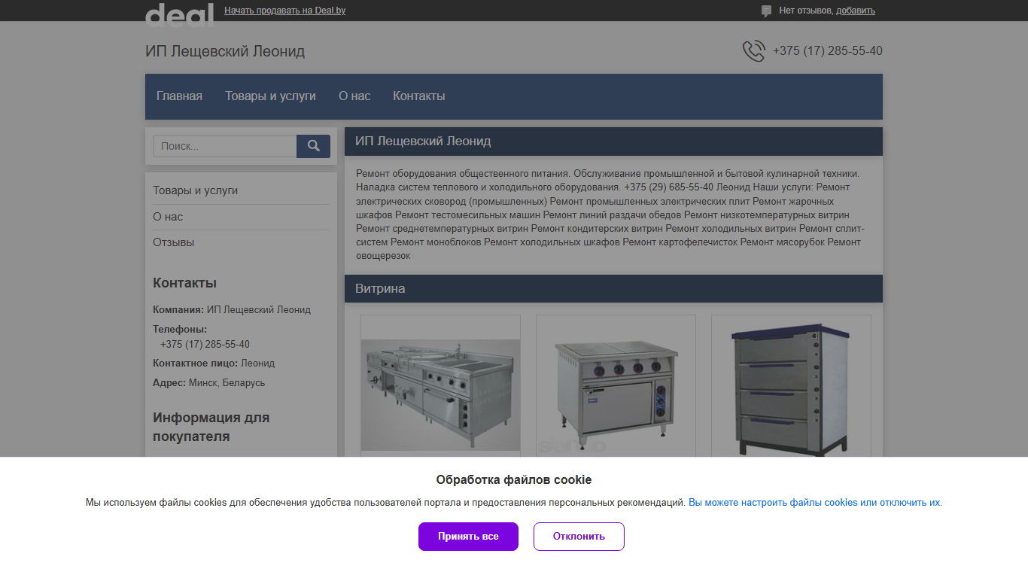Click the 'ИП Лещевский Леонид' site title
Screen dimensions: 1028x578
[x=225, y=51]
